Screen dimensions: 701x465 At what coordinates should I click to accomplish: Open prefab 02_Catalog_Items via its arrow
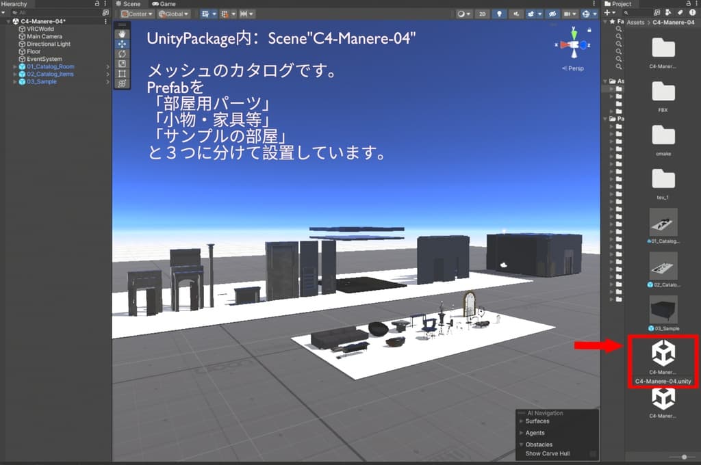[107, 74]
